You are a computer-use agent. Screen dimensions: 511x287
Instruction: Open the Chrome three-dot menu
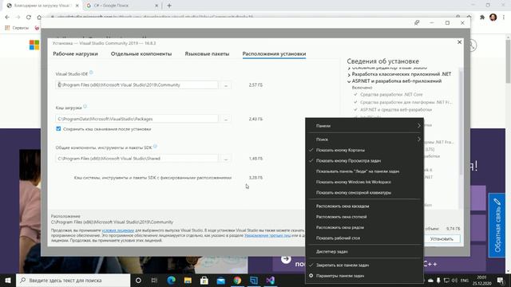click(504, 18)
